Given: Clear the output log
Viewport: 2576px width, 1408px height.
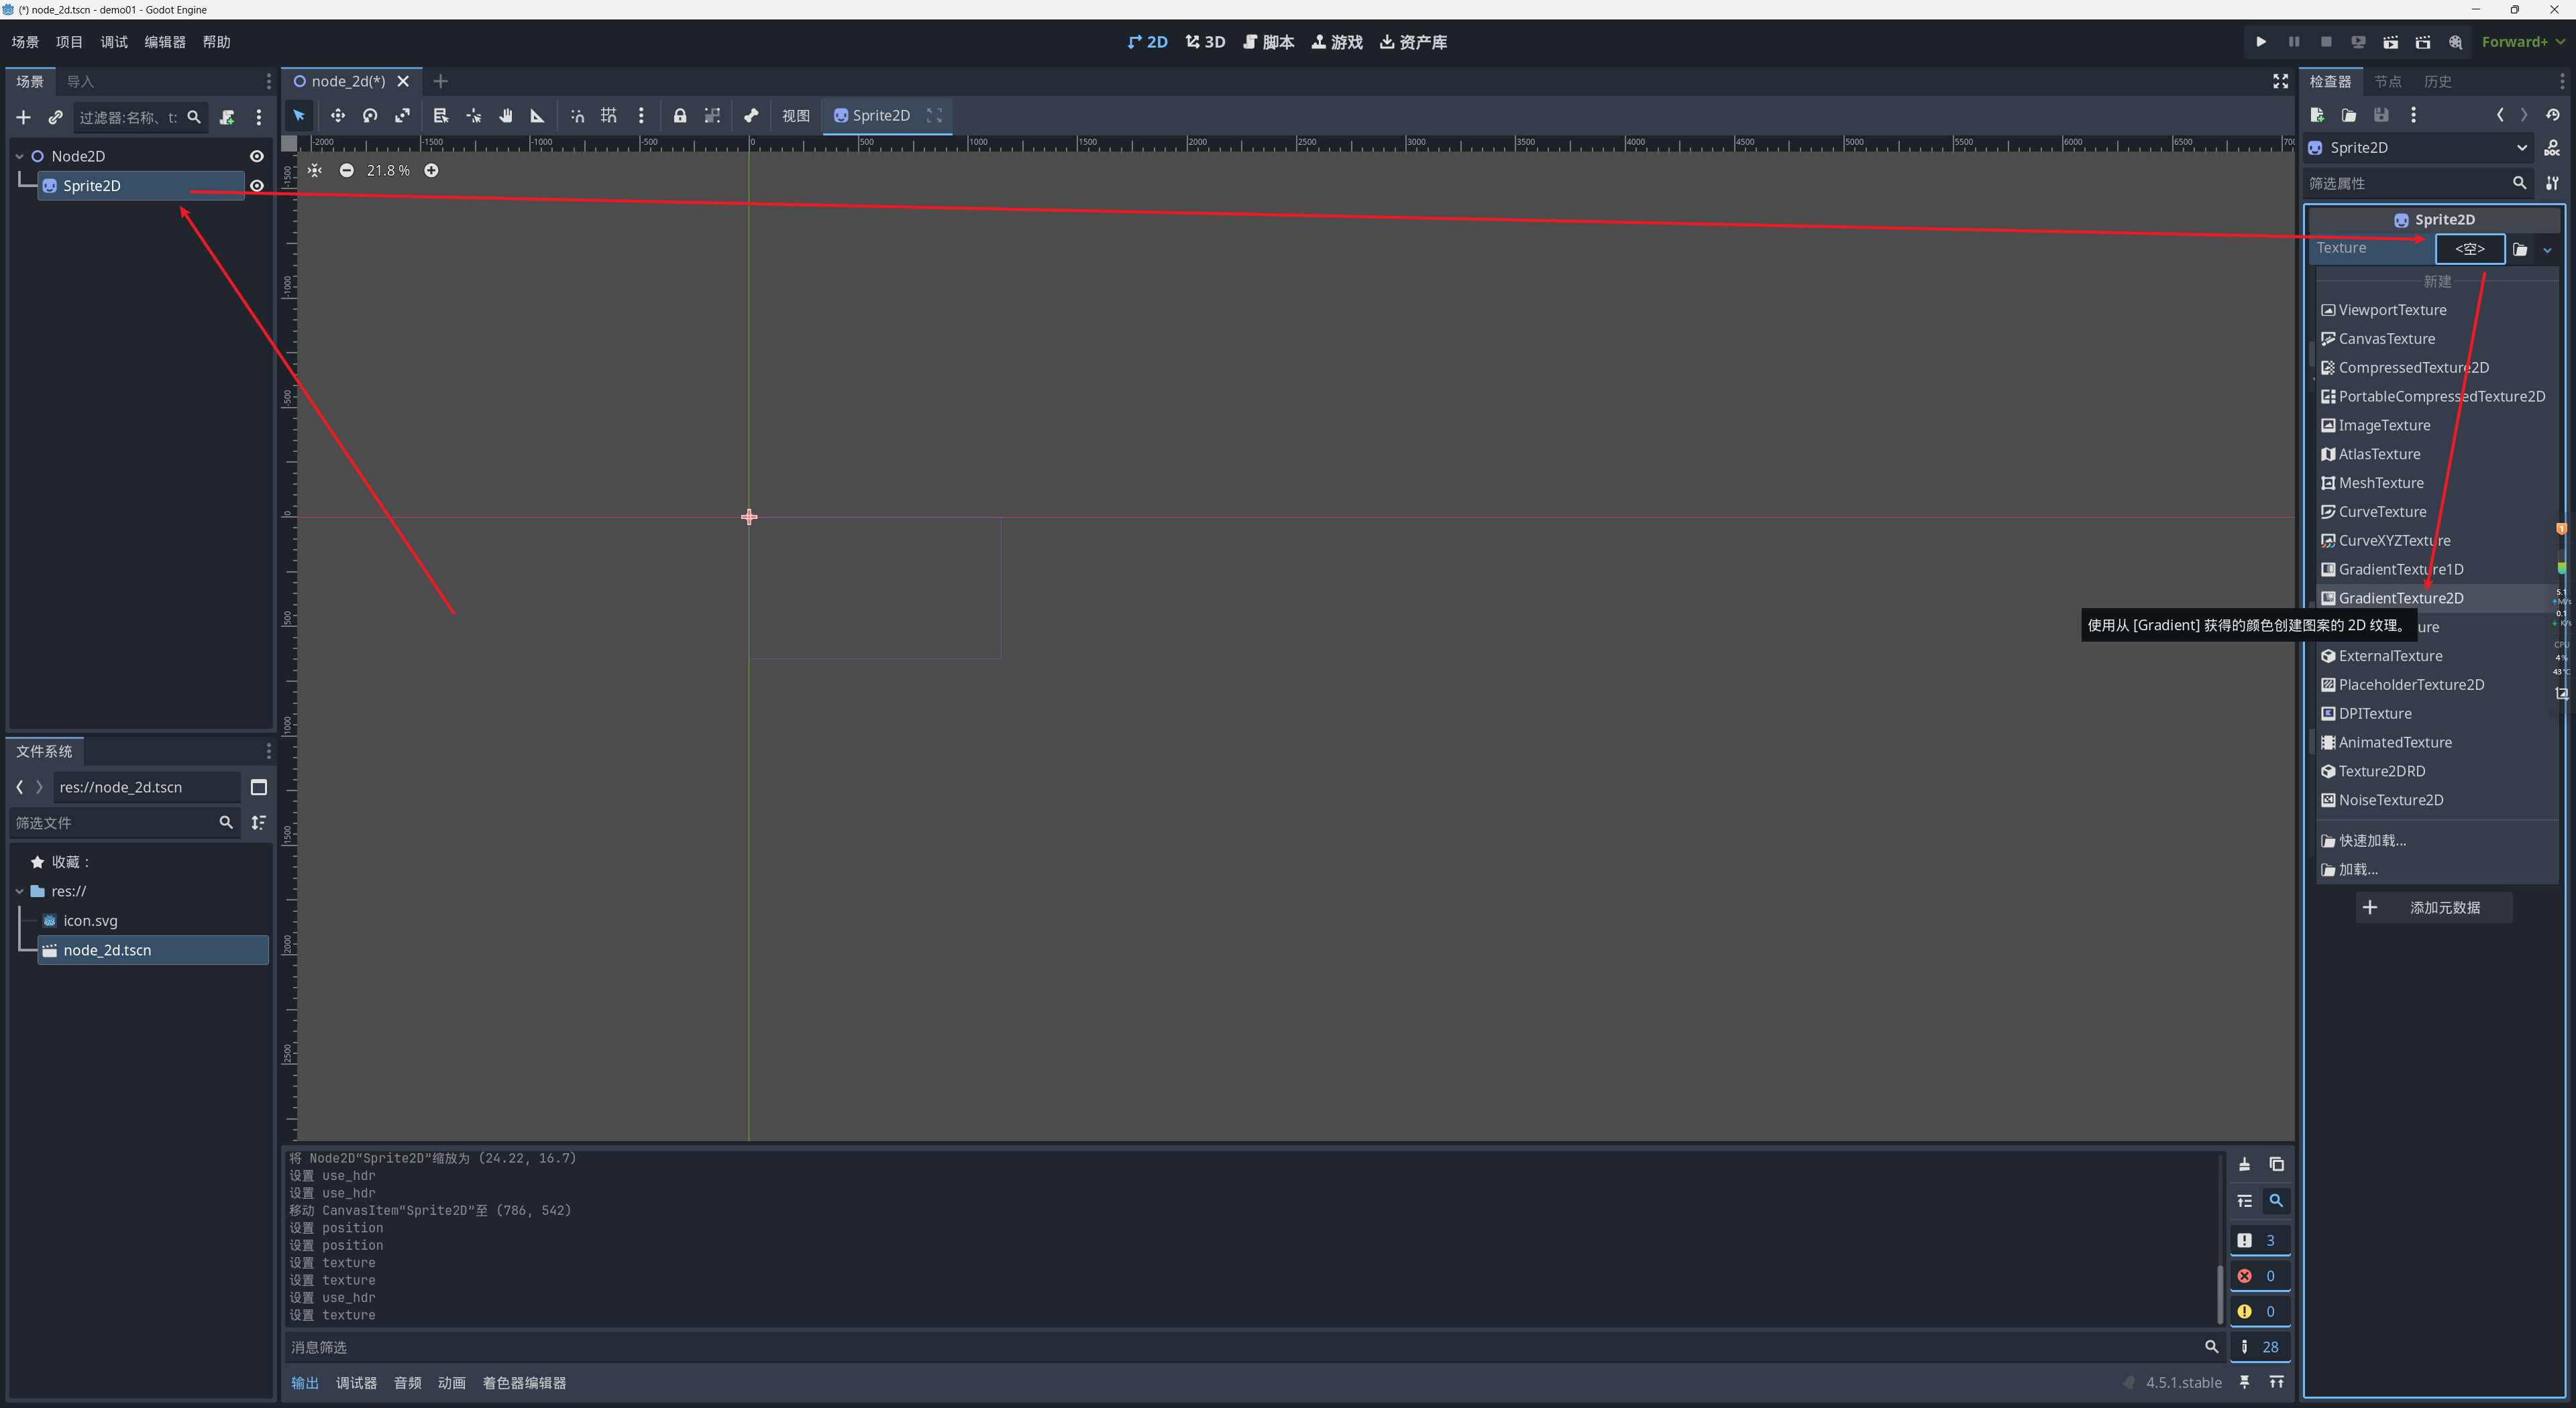Looking at the screenshot, I should point(2244,1164).
